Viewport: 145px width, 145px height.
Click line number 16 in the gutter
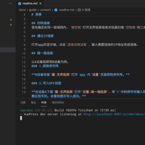click(x=24, y=79)
